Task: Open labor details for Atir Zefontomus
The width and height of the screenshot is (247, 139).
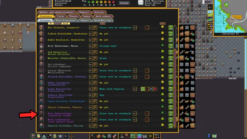Action: [171, 46]
